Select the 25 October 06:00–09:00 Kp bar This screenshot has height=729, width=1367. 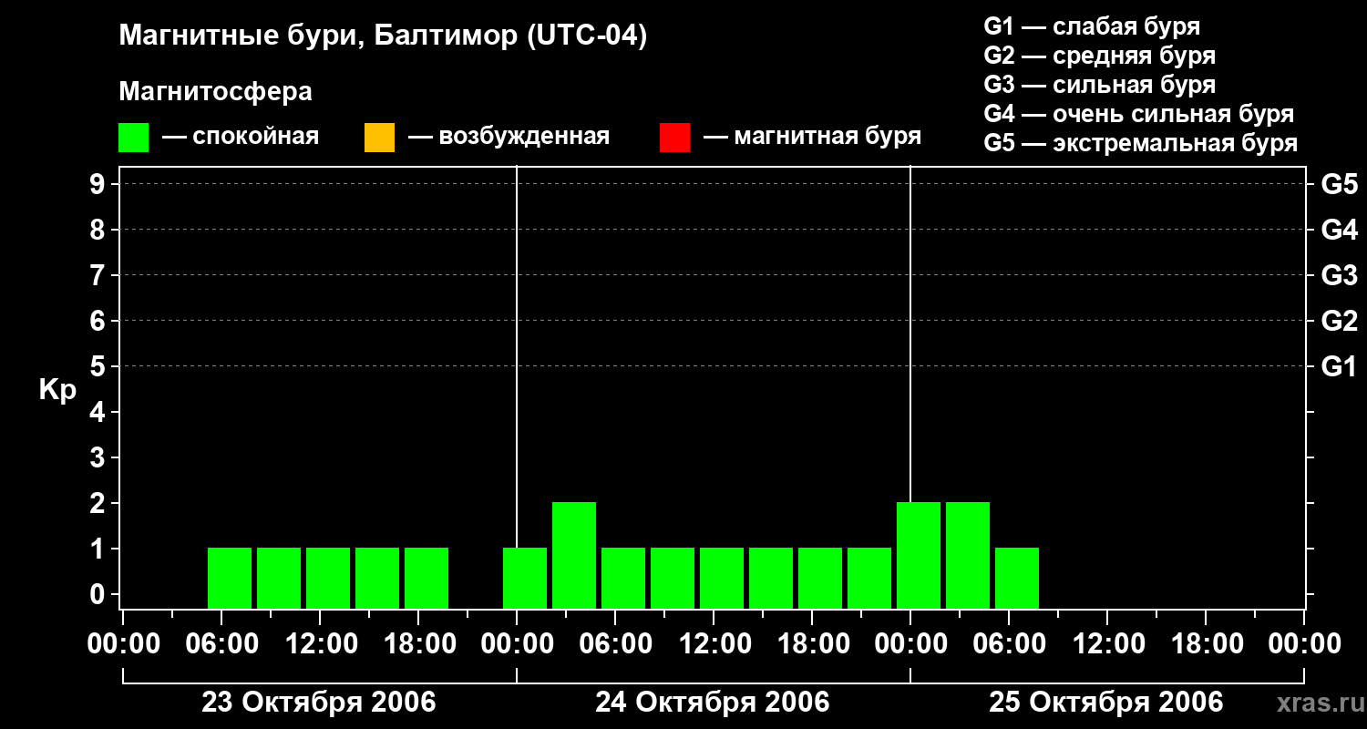pyautogui.click(x=1017, y=578)
